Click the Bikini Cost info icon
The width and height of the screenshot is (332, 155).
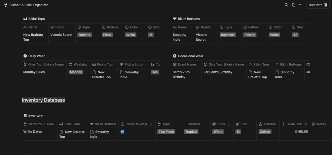pos(305,124)
